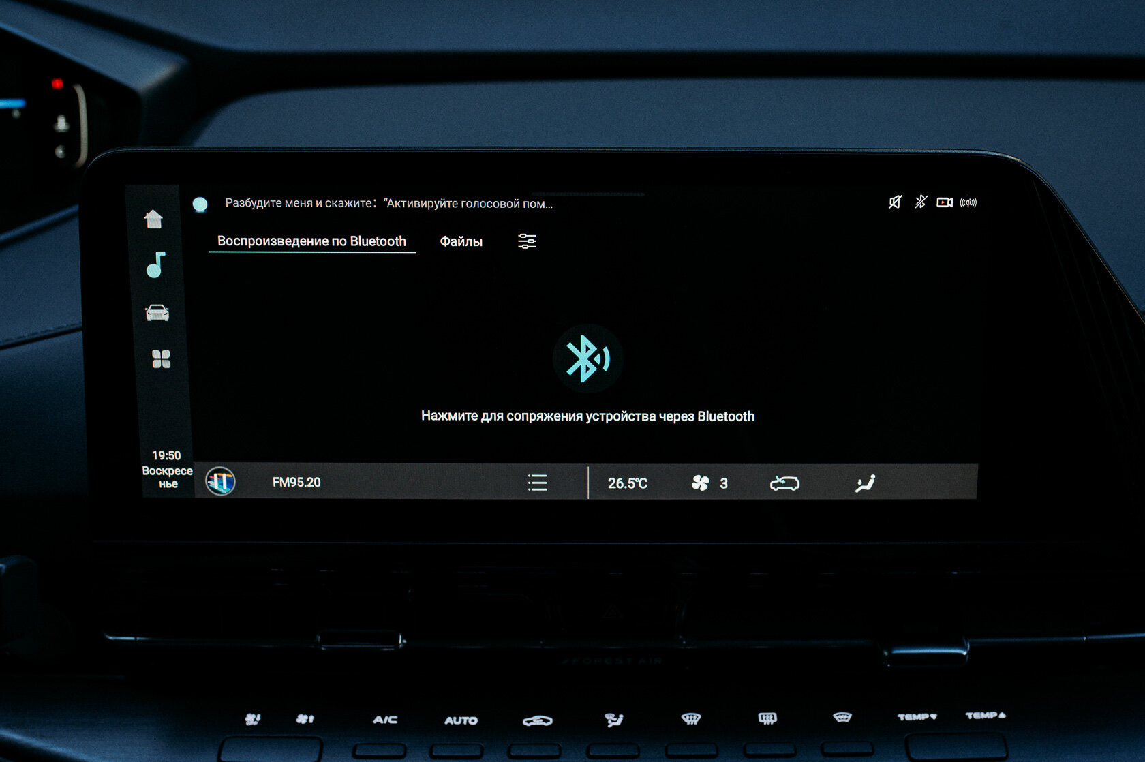Go to the Home screen icon
The width and height of the screenshot is (1145, 762).
(x=154, y=219)
